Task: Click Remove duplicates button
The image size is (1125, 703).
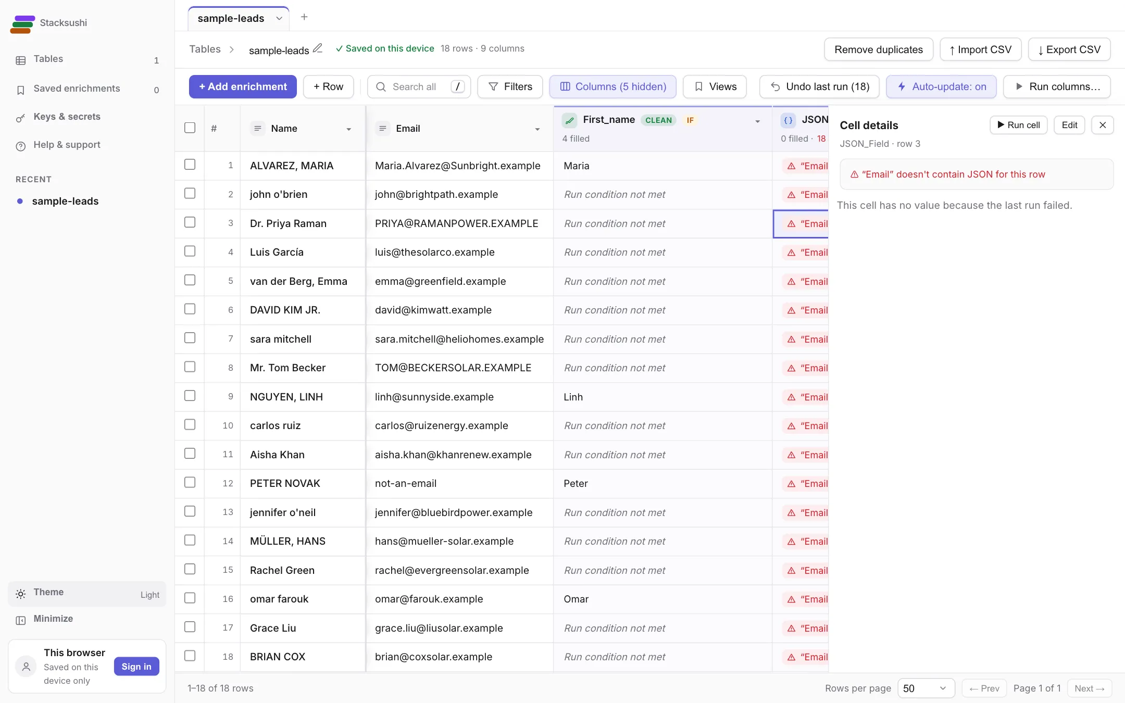Action: [879, 49]
